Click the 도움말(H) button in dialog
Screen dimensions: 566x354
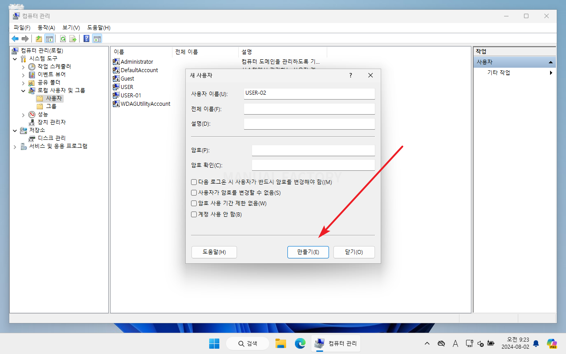214,252
